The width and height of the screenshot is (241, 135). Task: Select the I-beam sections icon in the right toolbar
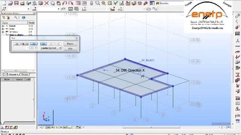point(238,75)
